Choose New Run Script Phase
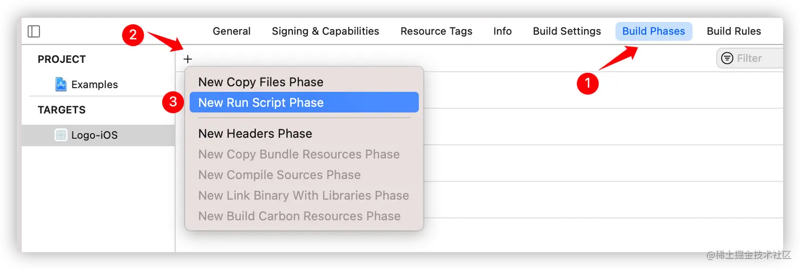Image resolution: width=800 pixels, height=269 pixels. coord(304,103)
